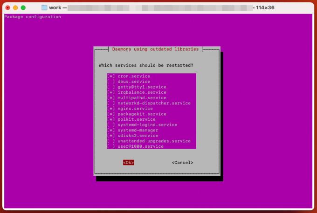The image size is (317, 213).
Task: Check unattended-upgrades.service option
Action: pyautogui.click(x=110, y=141)
